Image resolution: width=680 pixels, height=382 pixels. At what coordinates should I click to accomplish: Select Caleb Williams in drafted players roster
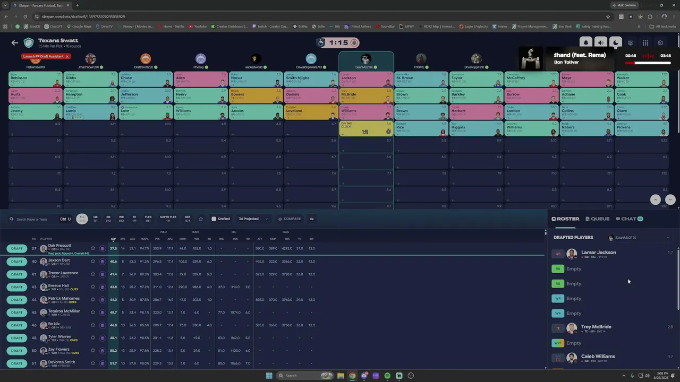pyautogui.click(x=613, y=358)
